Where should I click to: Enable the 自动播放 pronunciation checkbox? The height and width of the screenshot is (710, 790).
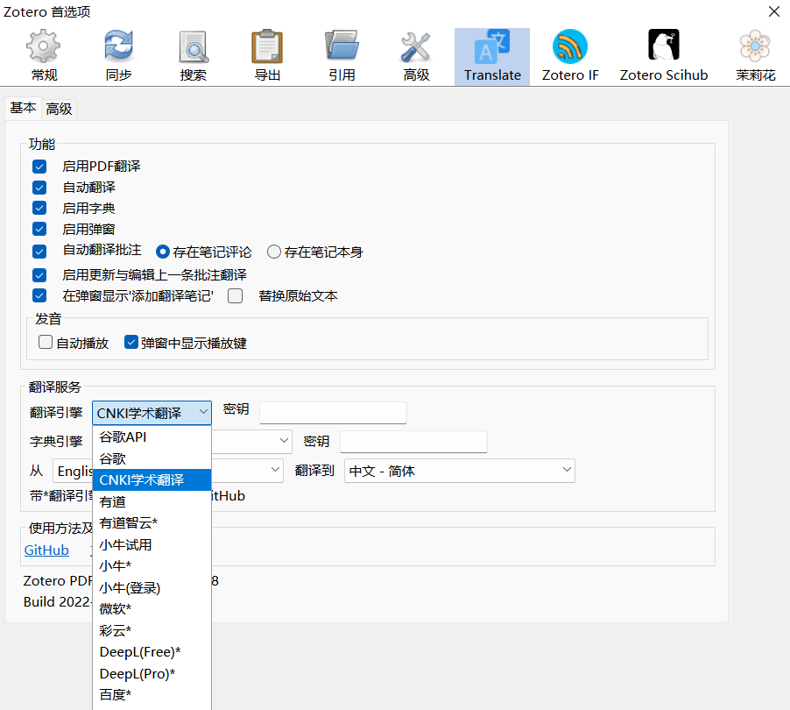coord(46,343)
